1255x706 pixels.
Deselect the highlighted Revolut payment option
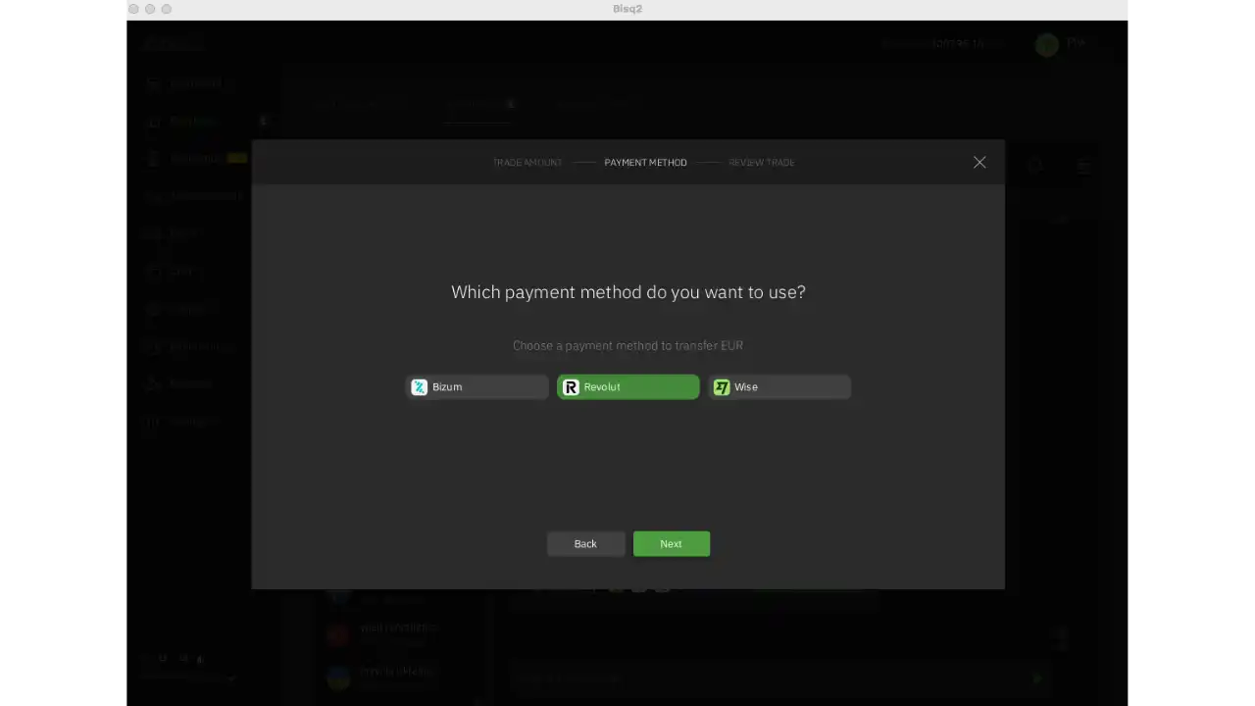click(628, 387)
